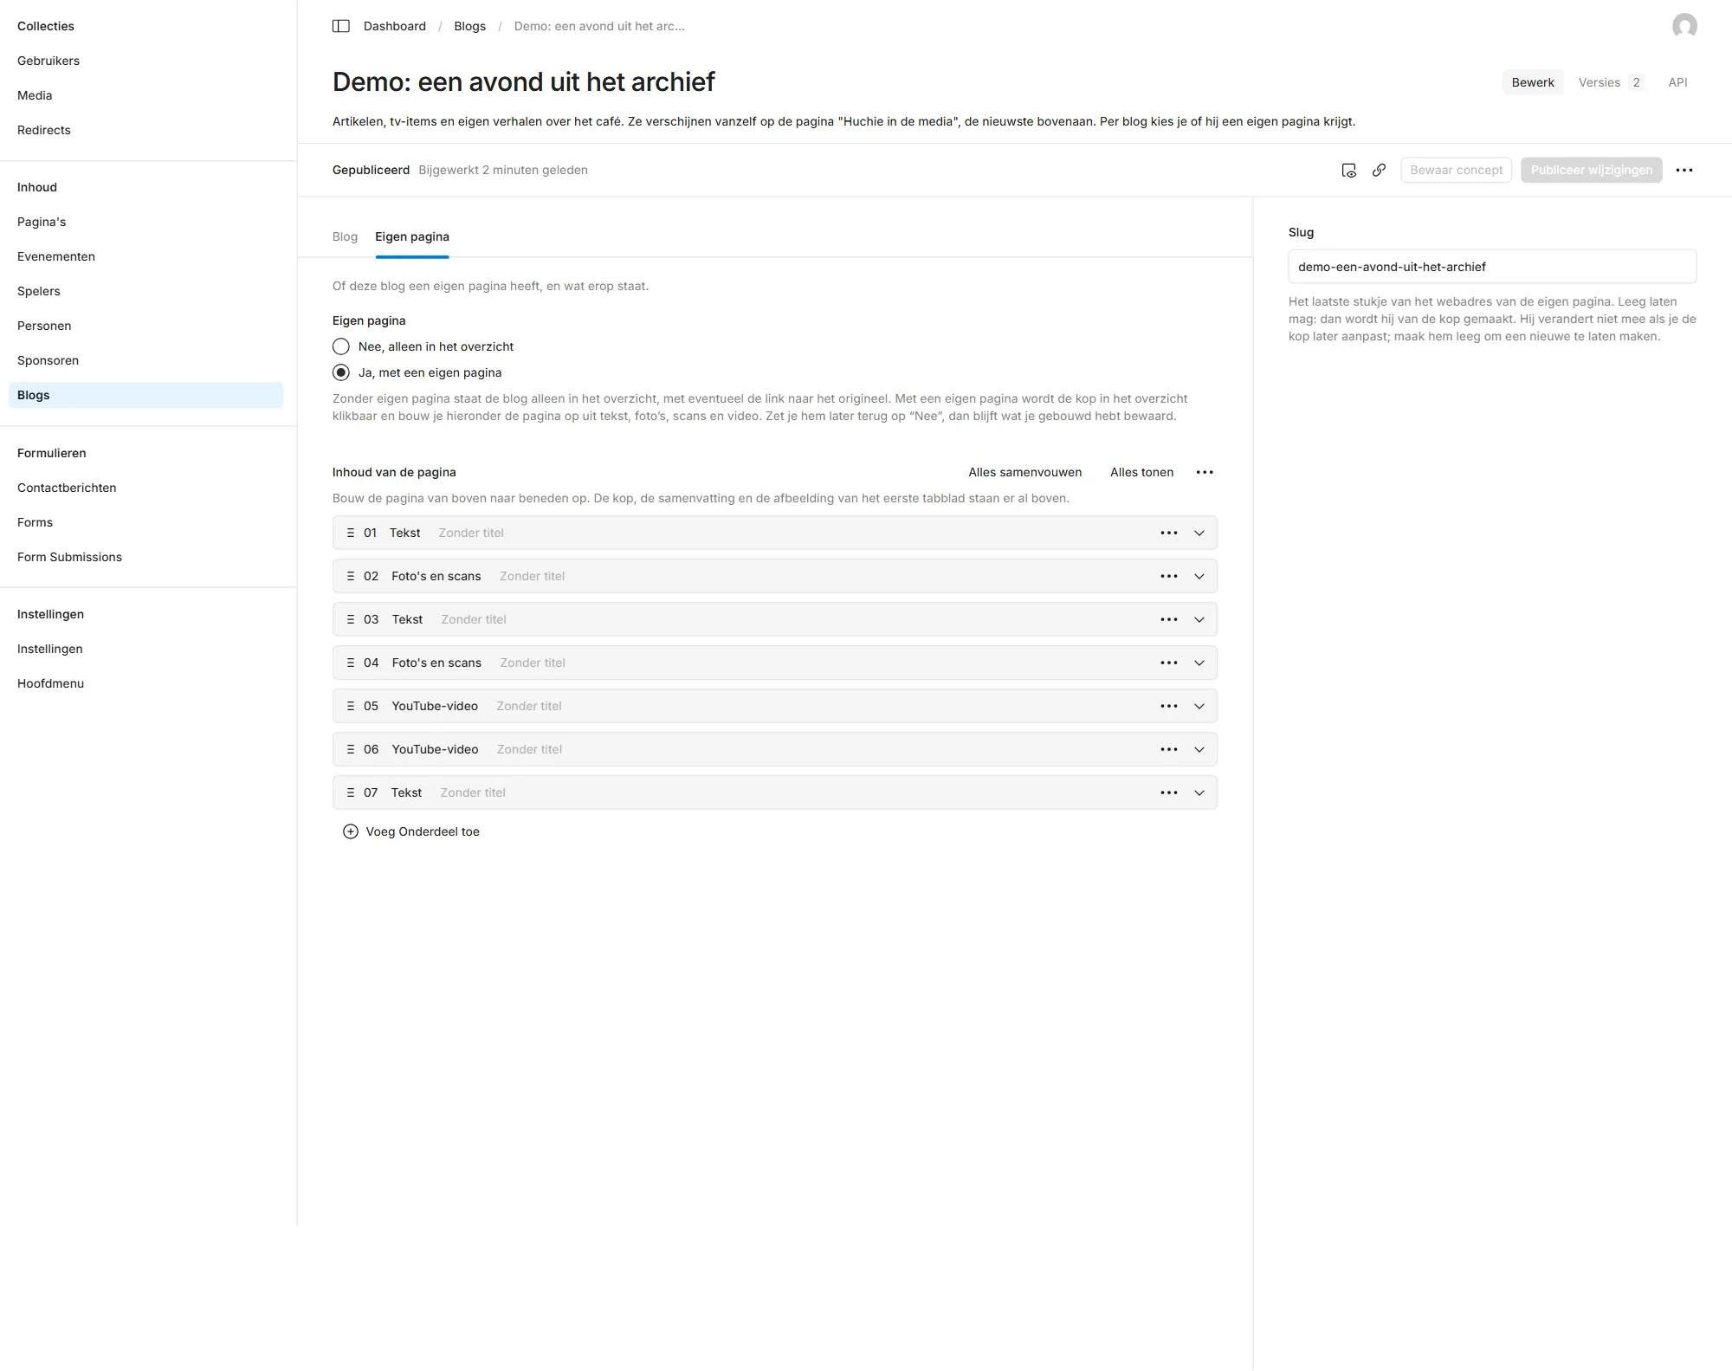
Task: Open the API tab
Action: (x=1677, y=82)
